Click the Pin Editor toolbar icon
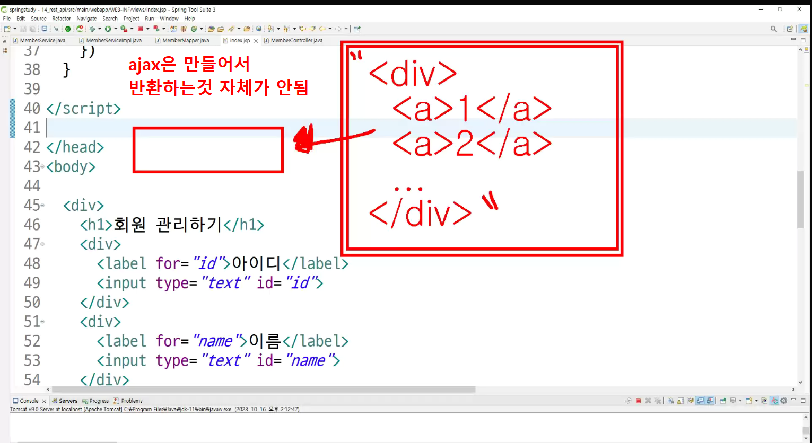The height and width of the screenshot is (443, 812). [x=357, y=29]
